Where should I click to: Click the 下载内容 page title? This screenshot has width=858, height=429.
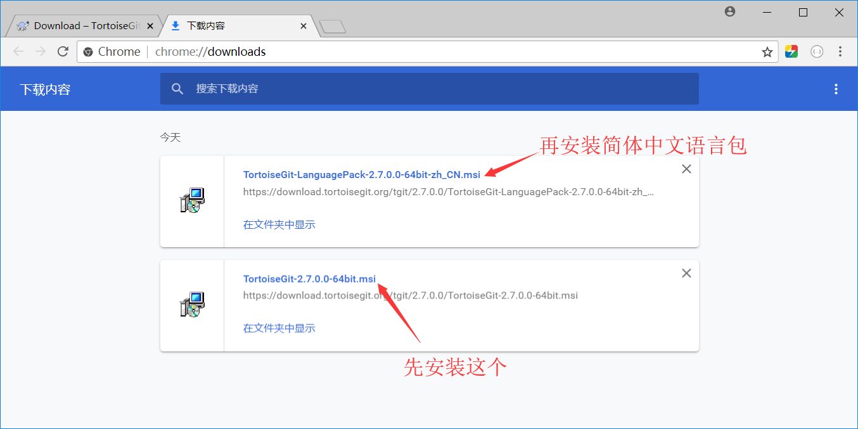pyautogui.click(x=45, y=89)
